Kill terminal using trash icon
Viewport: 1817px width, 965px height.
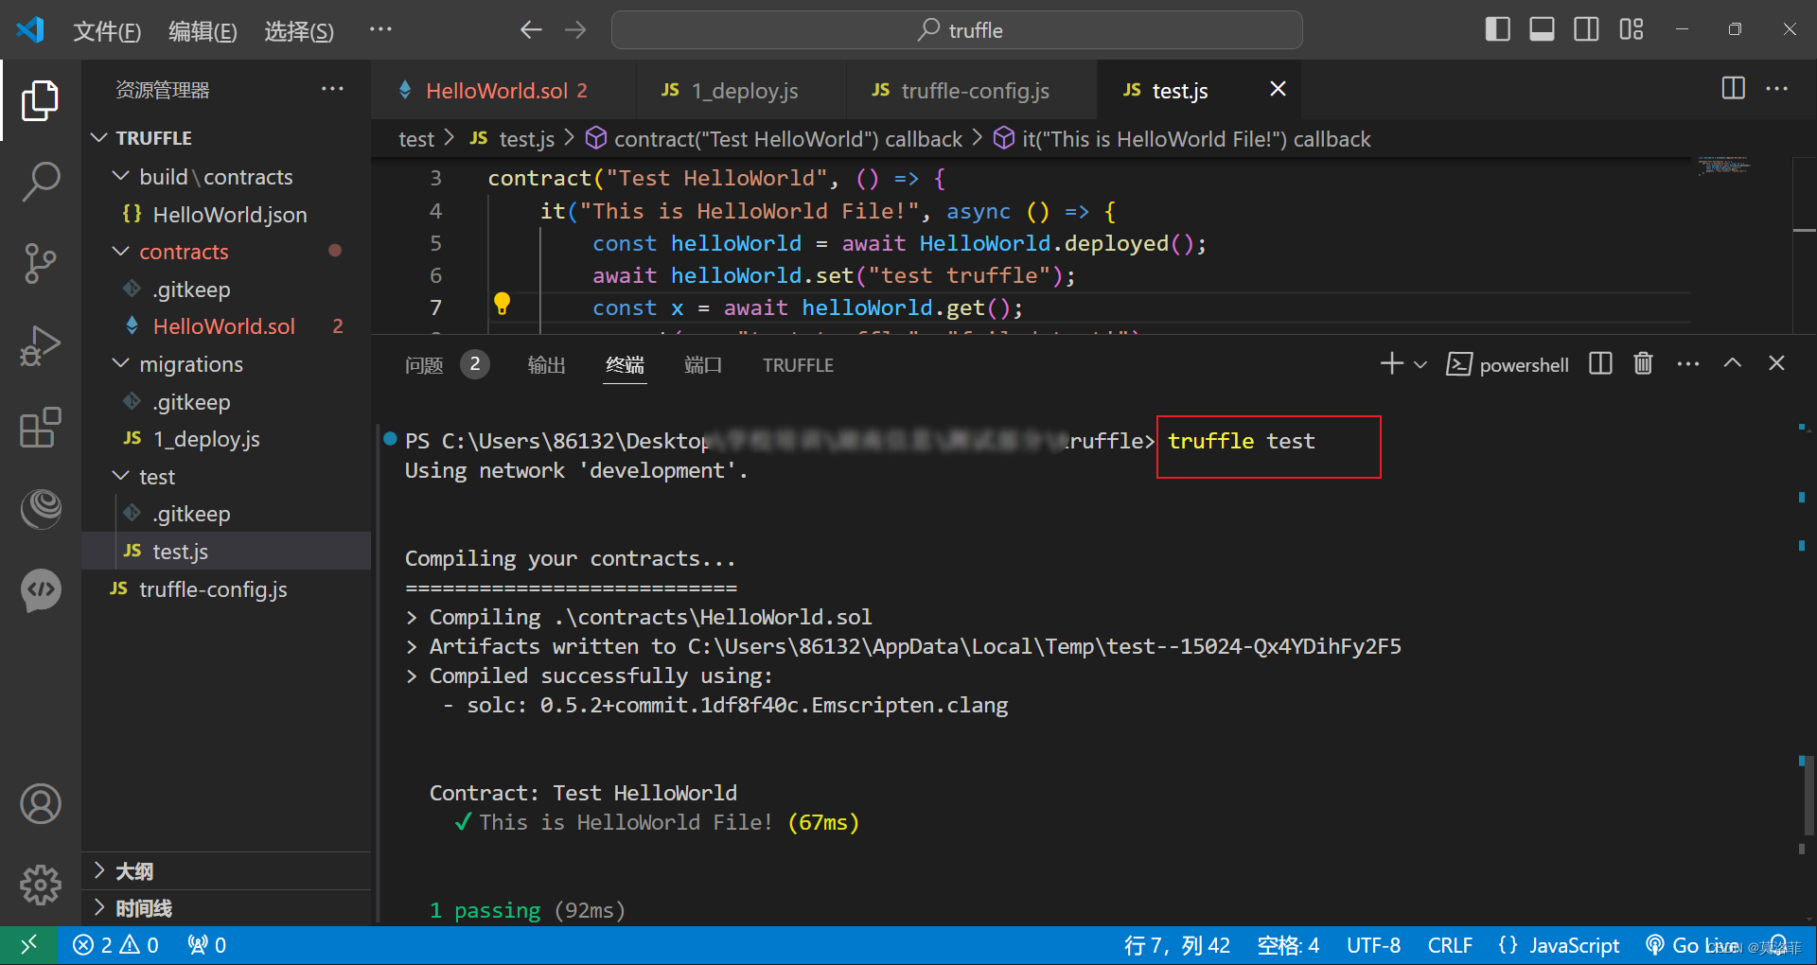click(1643, 364)
